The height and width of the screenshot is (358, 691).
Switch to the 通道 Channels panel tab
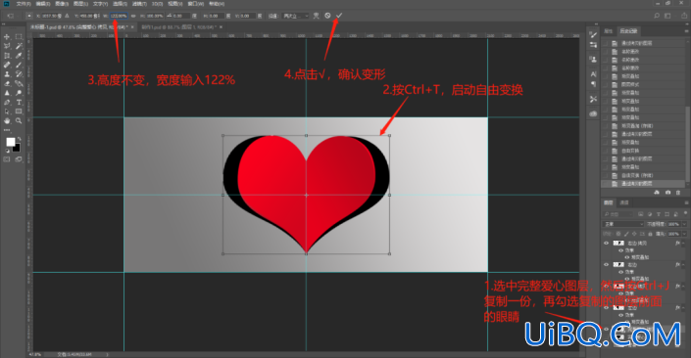click(624, 202)
